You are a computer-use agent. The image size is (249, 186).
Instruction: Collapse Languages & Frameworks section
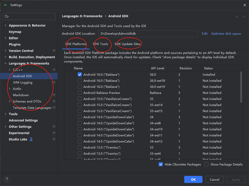coord(6,63)
